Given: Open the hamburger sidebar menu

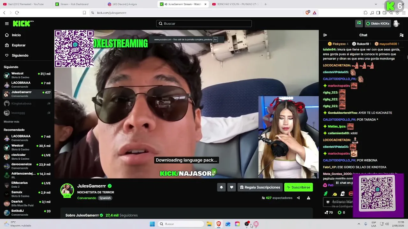Looking at the screenshot, I should click(x=7, y=24).
